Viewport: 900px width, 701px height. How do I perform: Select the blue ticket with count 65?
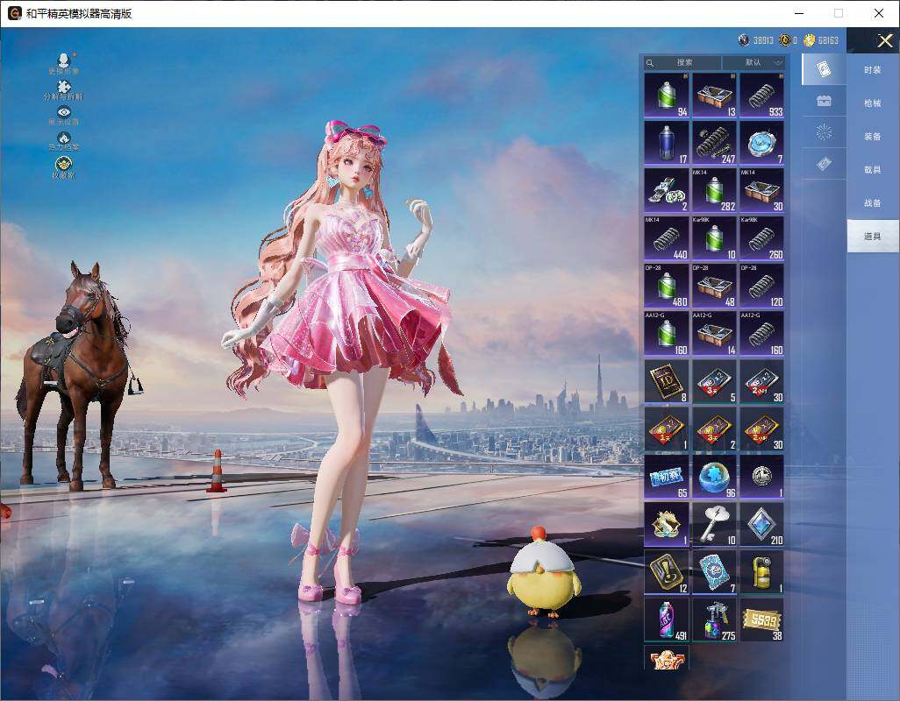tap(666, 477)
